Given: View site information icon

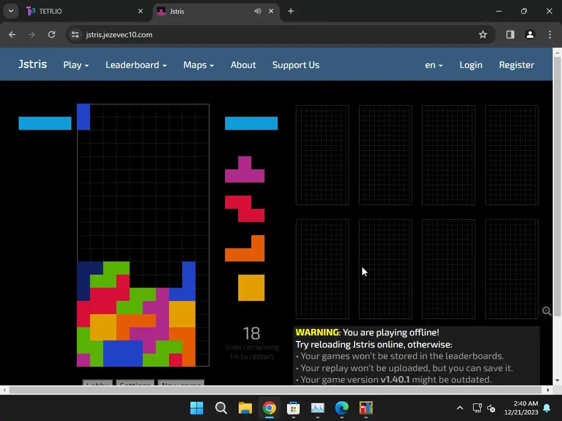Looking at the screenshot, I should pyautogui.click(x=75, y=35).
